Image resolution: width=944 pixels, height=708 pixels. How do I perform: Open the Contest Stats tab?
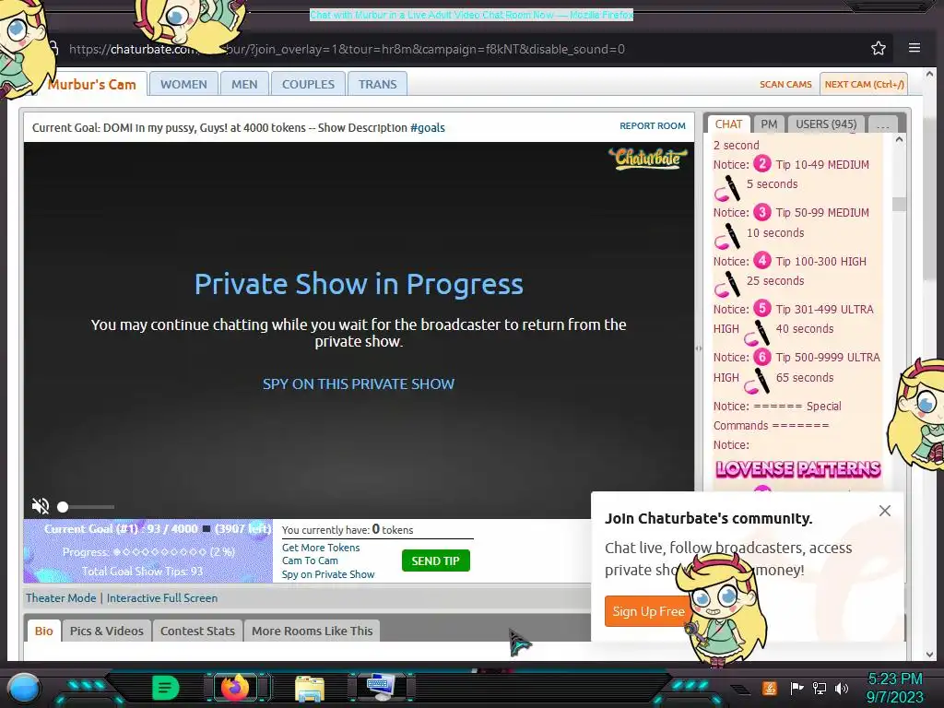coord(197,631)
